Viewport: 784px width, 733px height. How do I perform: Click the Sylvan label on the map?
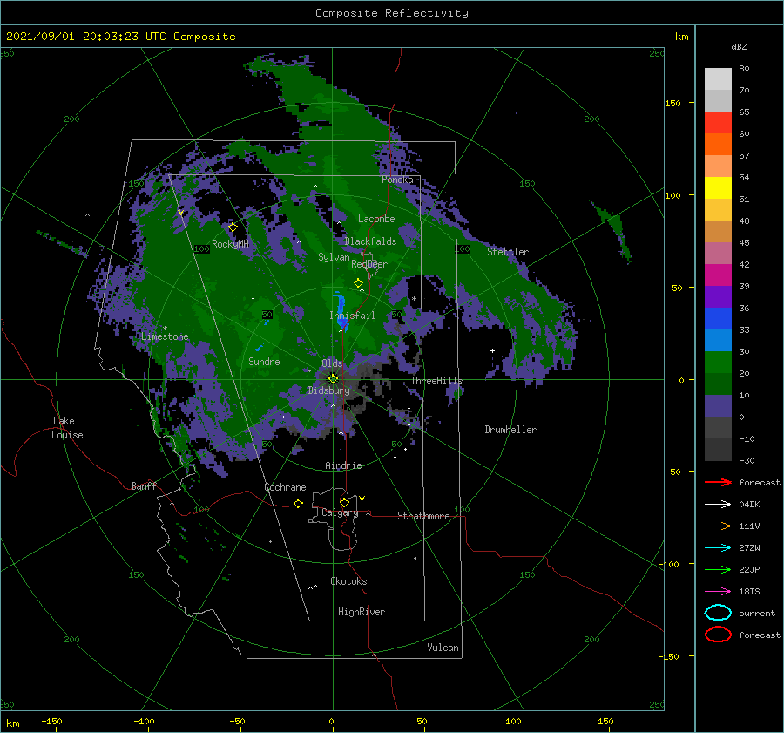pos(334,257)
